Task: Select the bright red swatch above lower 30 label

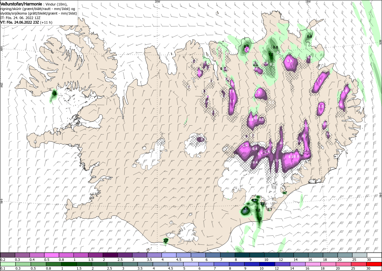Action: [x=374, y=265]
